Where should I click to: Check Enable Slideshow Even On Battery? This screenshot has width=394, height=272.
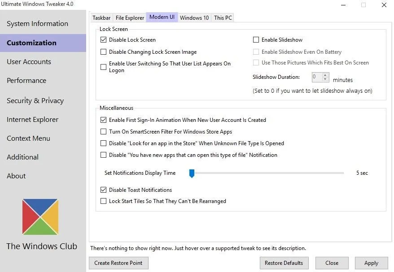pos(256,52)
